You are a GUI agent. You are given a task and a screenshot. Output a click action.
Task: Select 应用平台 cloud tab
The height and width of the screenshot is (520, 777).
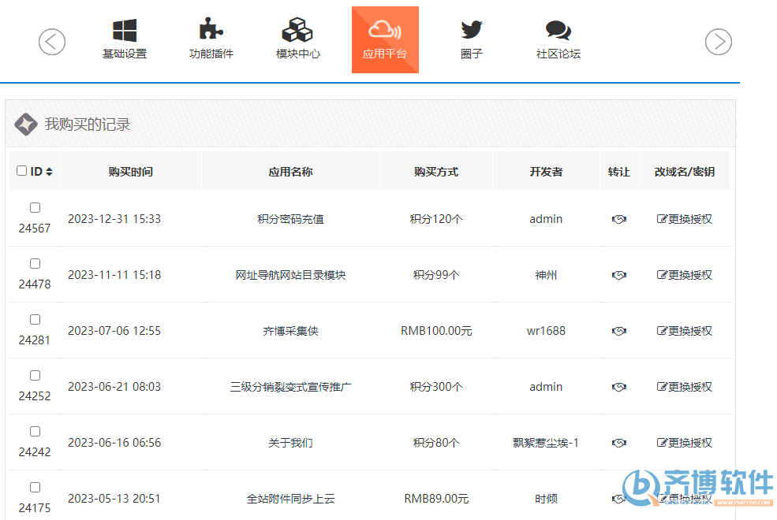[385, 39]
